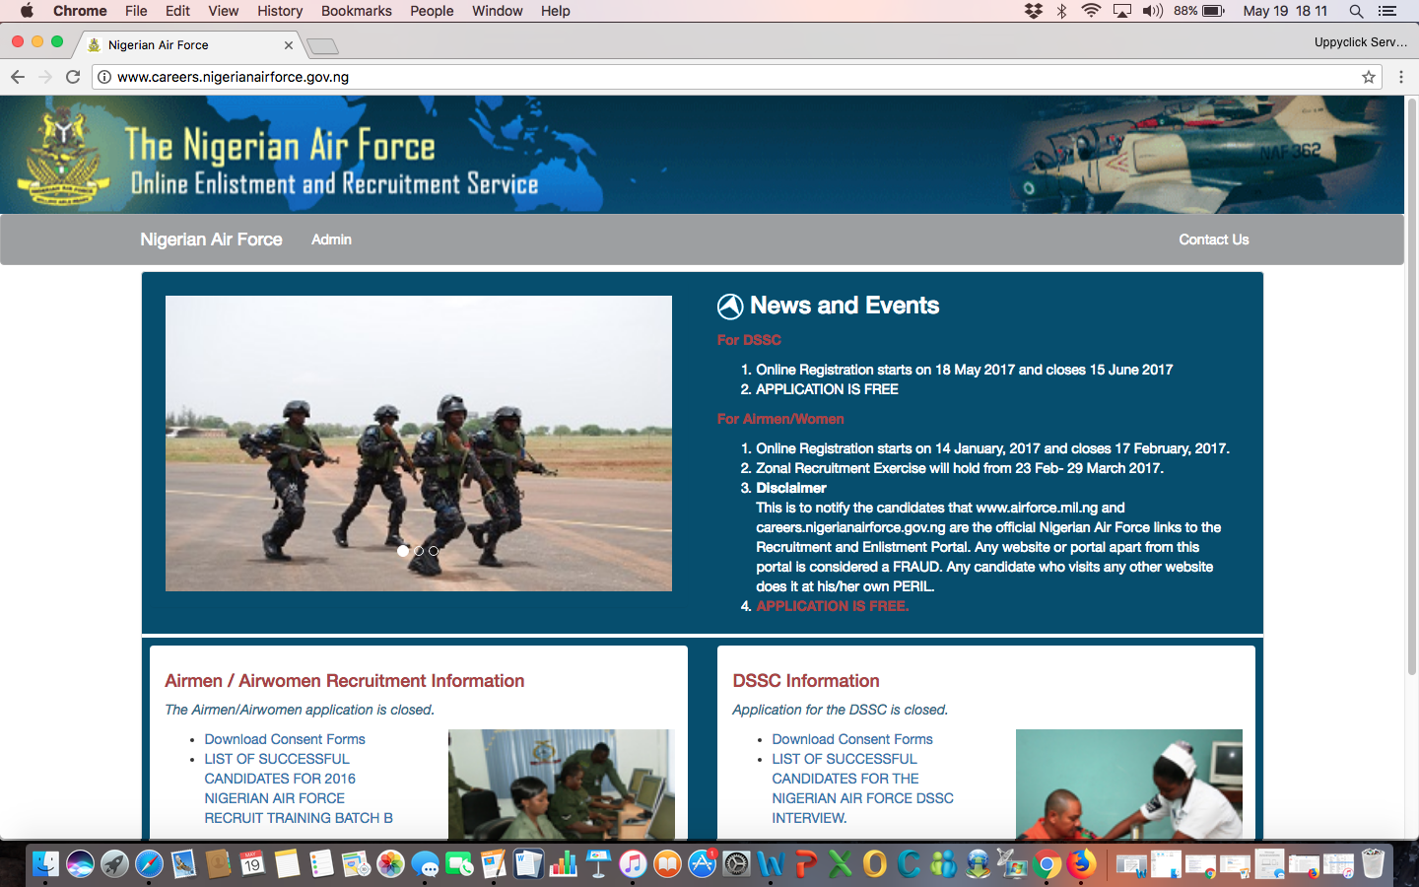Viewport: 1419px width, 887px height.
Task: Open Airmen section Download Consent Forms link
Action: coord(285,739)
